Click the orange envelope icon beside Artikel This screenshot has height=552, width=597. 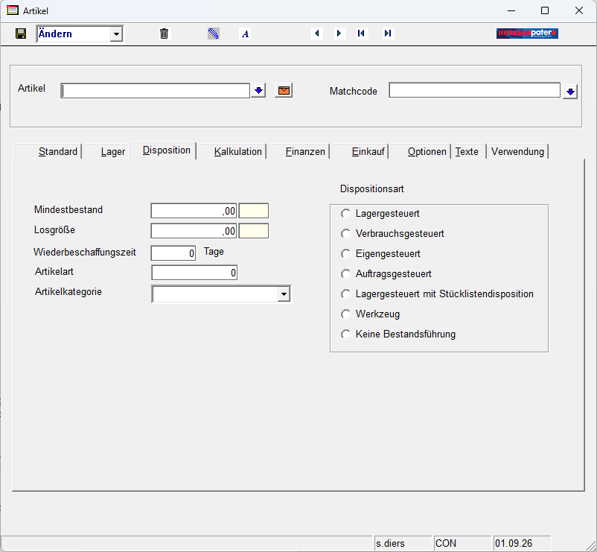[284, 91]
